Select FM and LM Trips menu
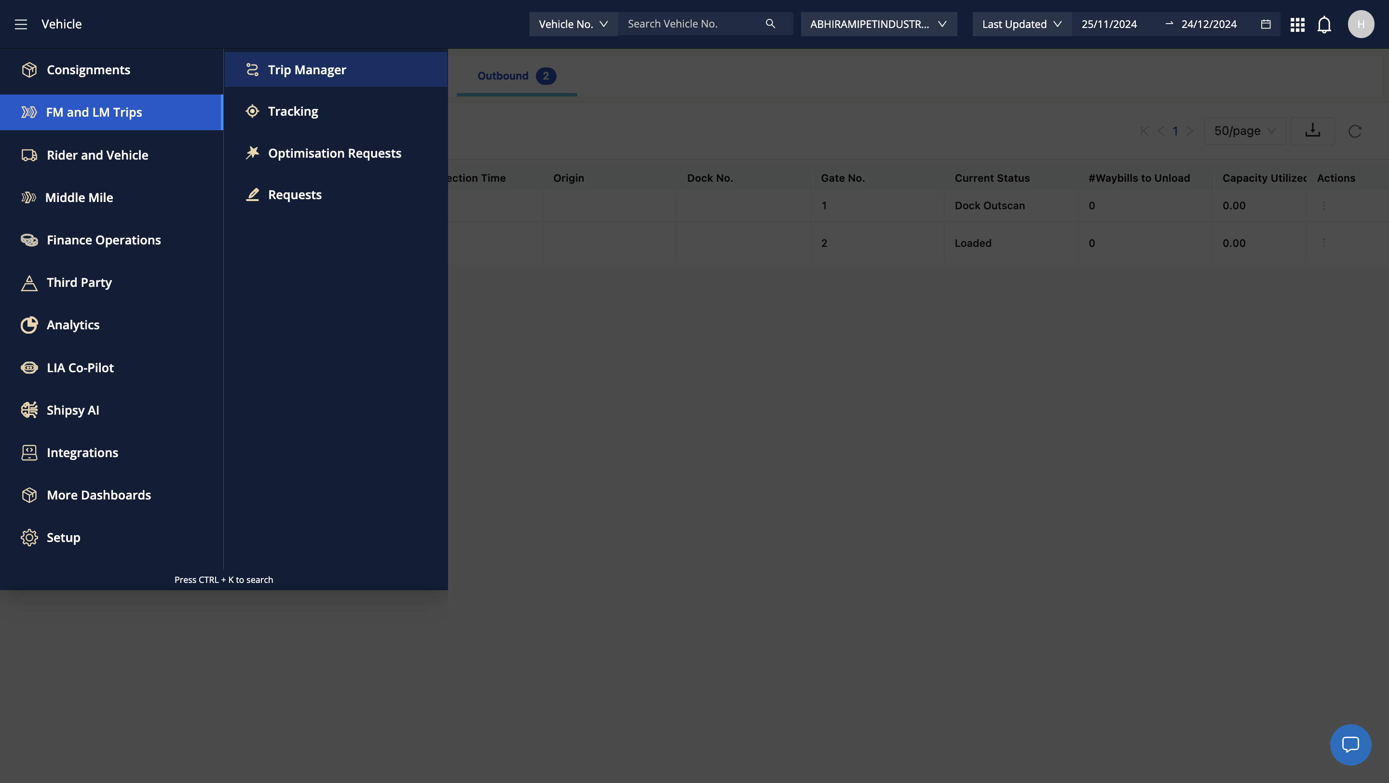Image resolution: width=1389 pixels, height=783 pixels. point(111,112)
